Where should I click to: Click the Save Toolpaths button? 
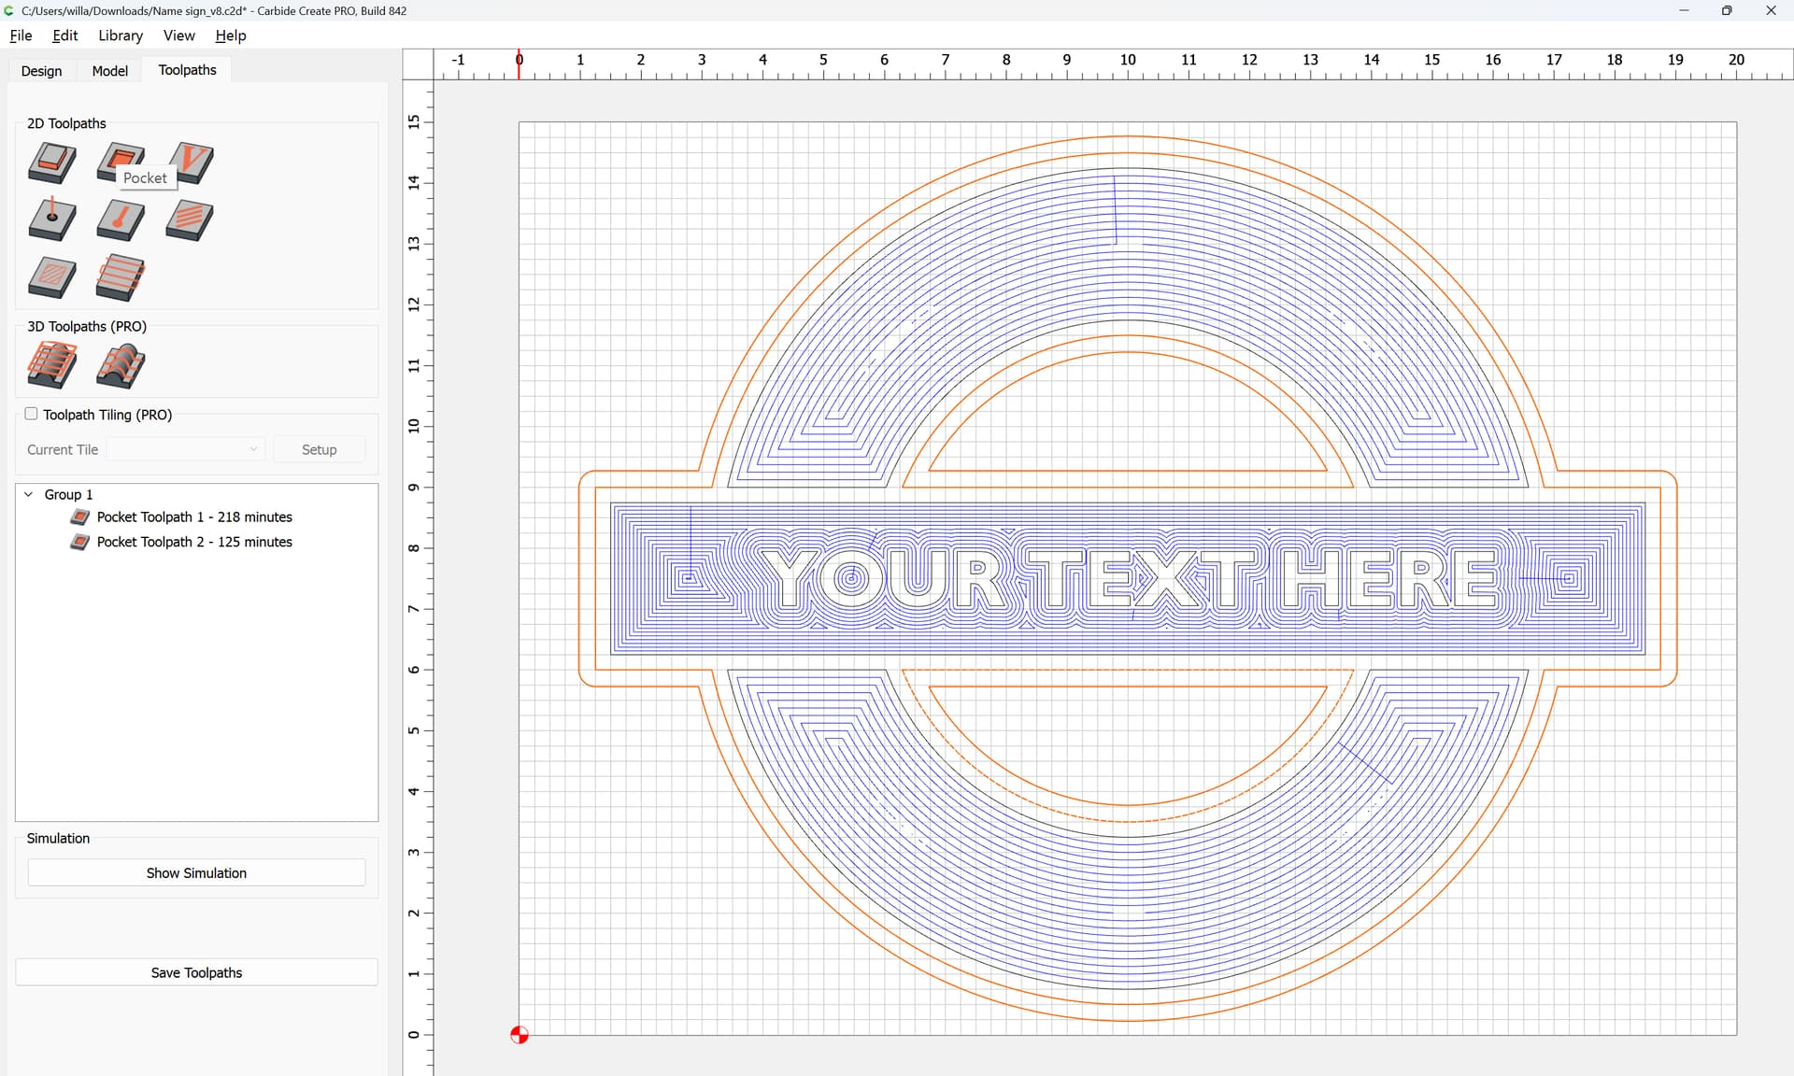point(196,972)
